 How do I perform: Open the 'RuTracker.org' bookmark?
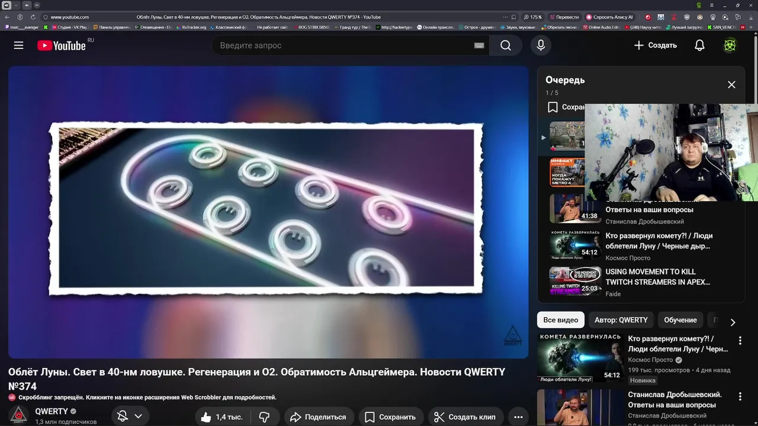(x=191, y=27)
